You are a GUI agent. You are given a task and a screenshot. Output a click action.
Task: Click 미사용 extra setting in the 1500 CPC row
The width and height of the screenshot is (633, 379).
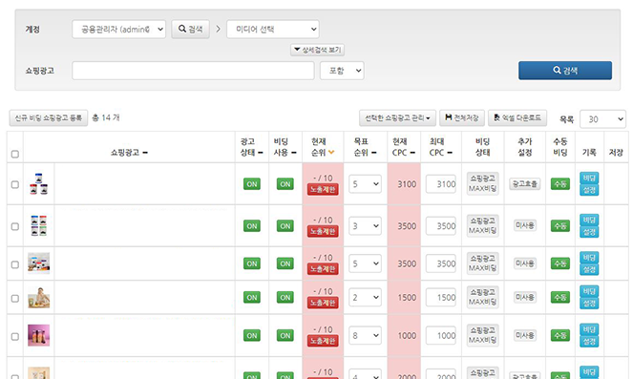(x=525, y=297)
